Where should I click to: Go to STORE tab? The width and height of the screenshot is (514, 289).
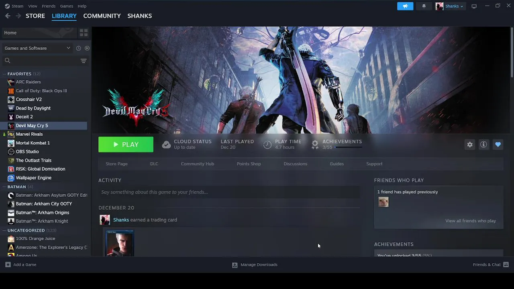(35, 16)
